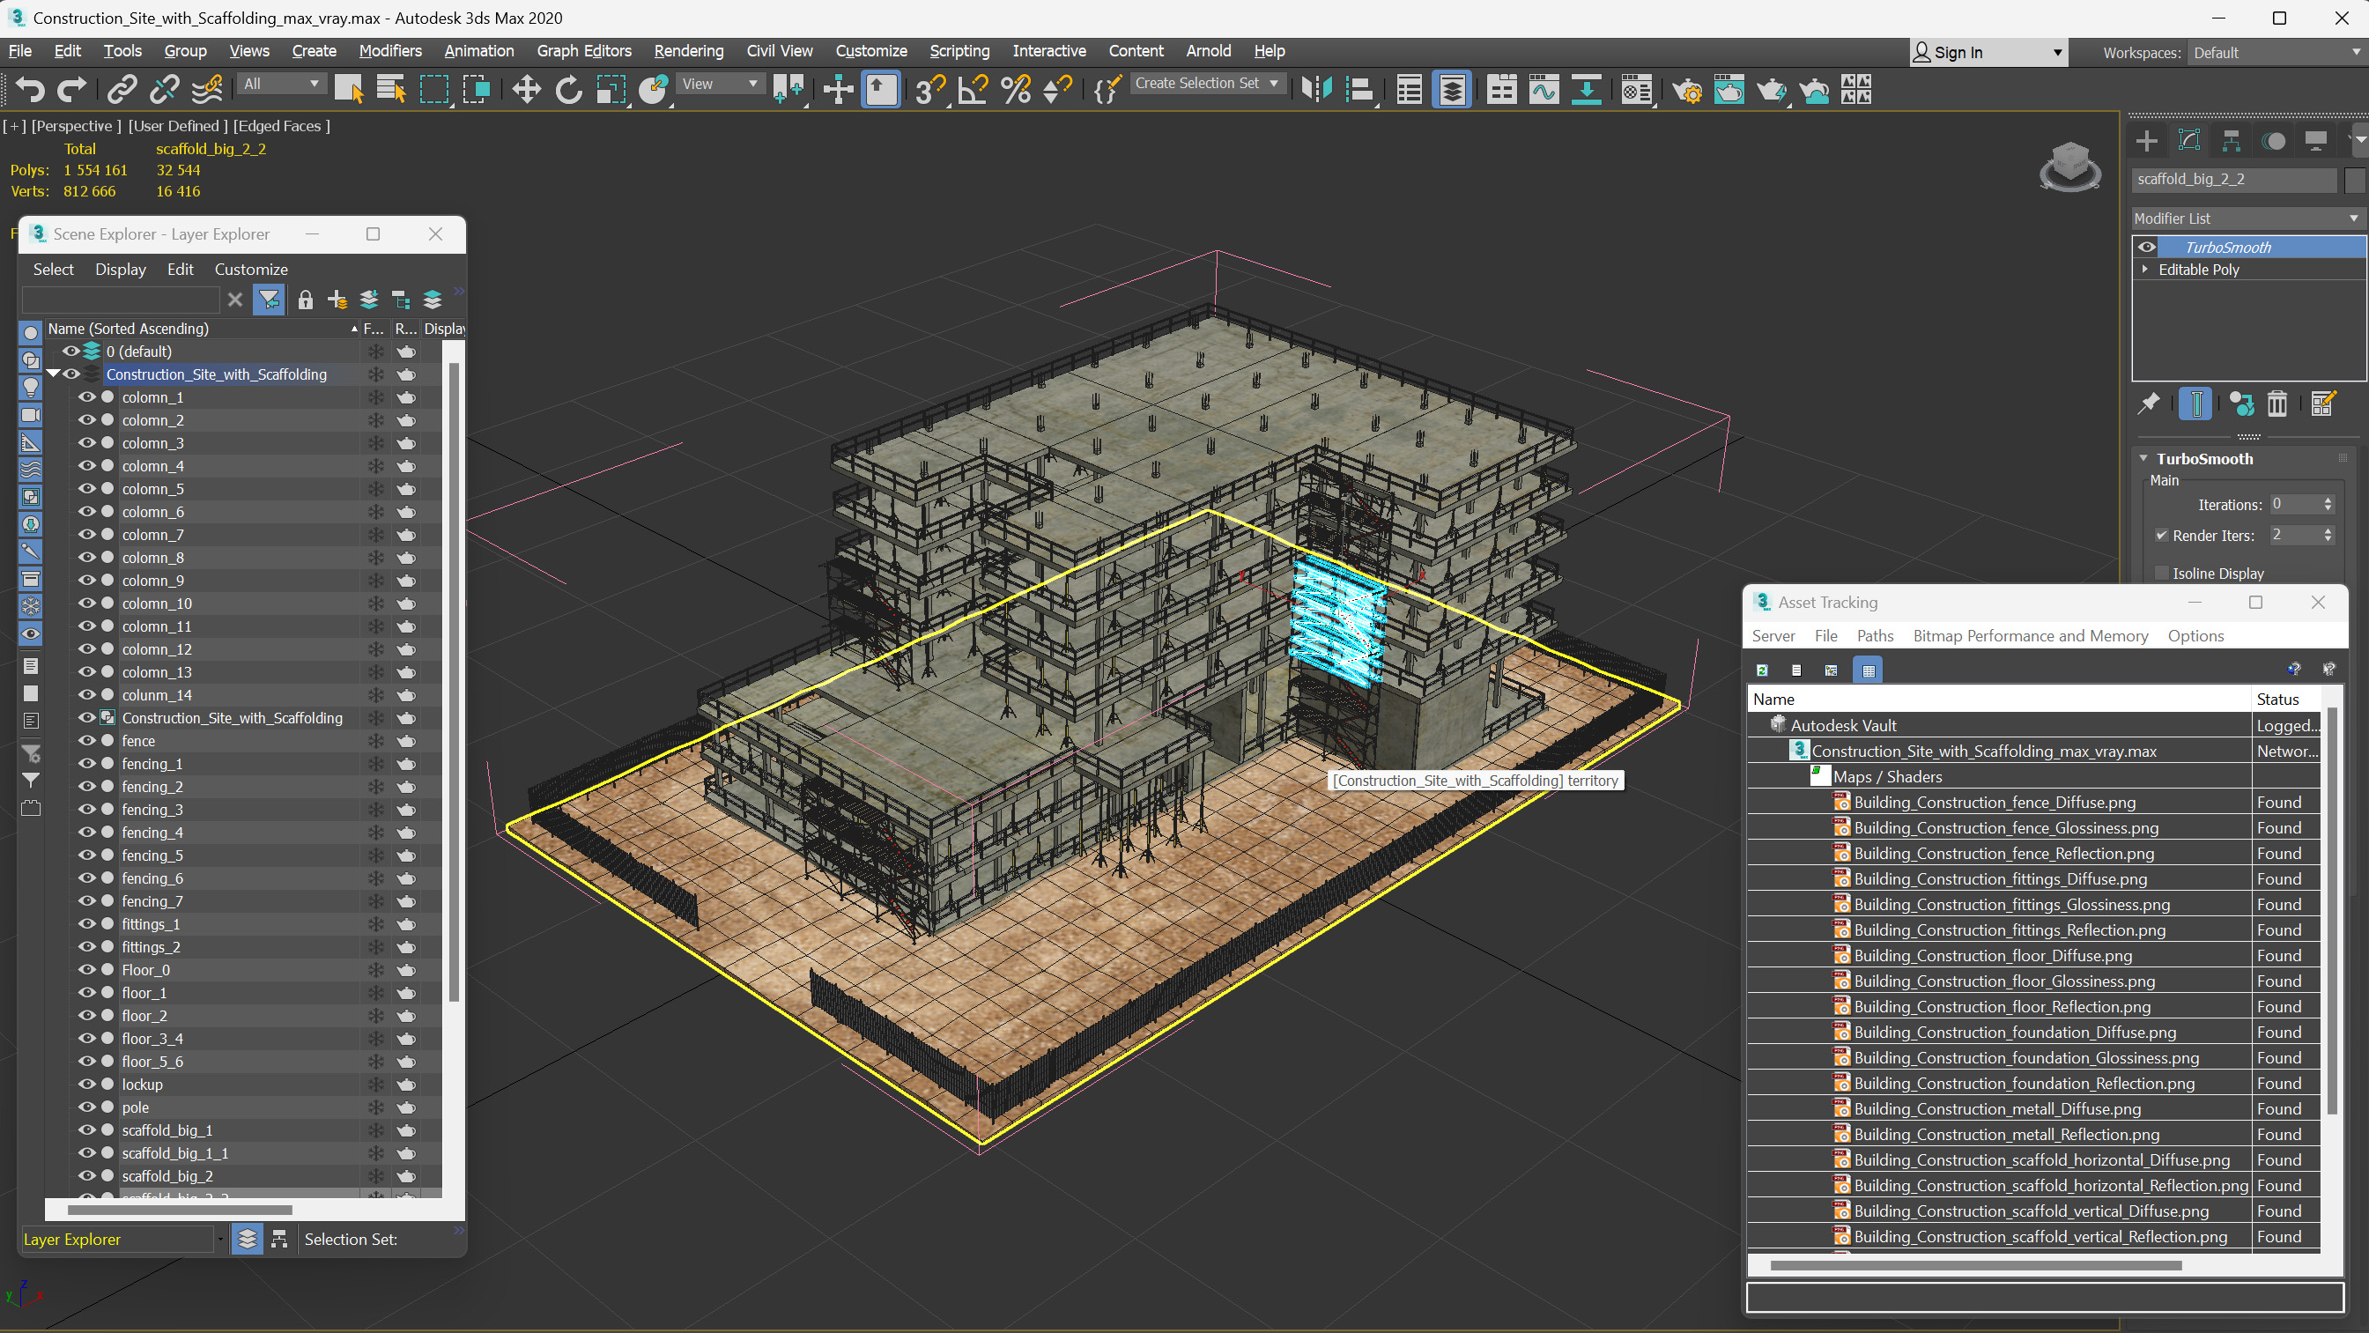Toggle the Angle Snap tool
This screenshot has width=2369, height=1333.
pyautogui.click(x=973, y=89)
